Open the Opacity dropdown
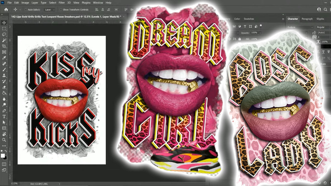Screen dimensions: 331x186 260,33
